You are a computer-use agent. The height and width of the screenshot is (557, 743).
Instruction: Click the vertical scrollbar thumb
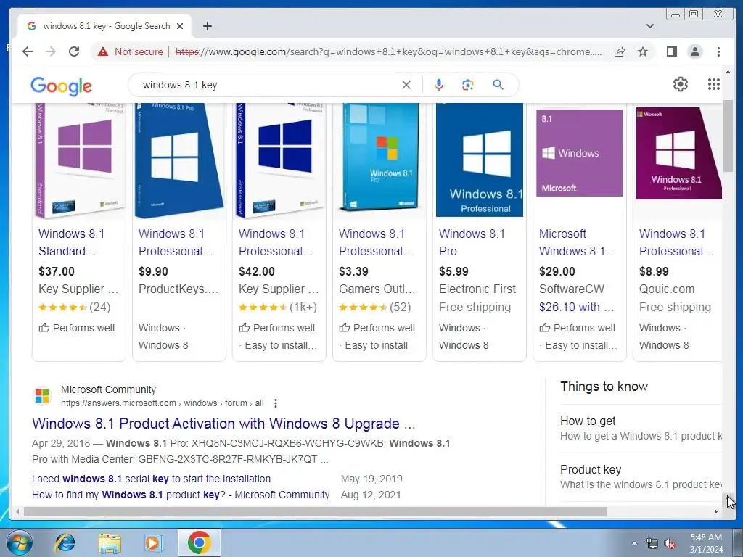[x=728, y=136]
